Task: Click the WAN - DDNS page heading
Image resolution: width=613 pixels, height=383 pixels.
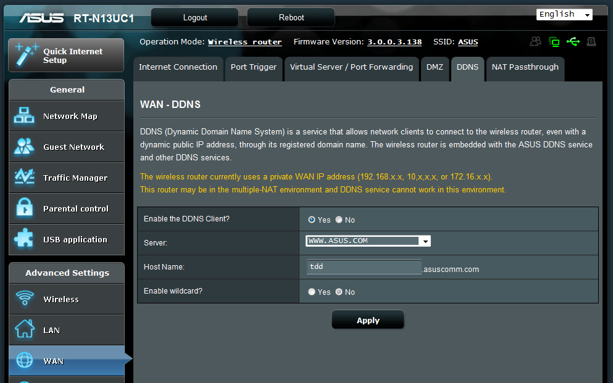Action: (170, 104)
